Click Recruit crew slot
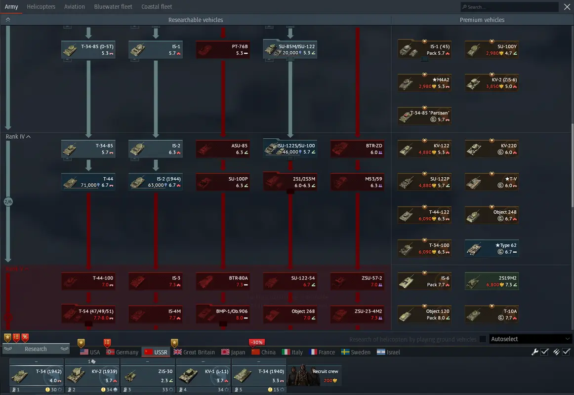This screenshot has height=395, width=574. (314, 376)
